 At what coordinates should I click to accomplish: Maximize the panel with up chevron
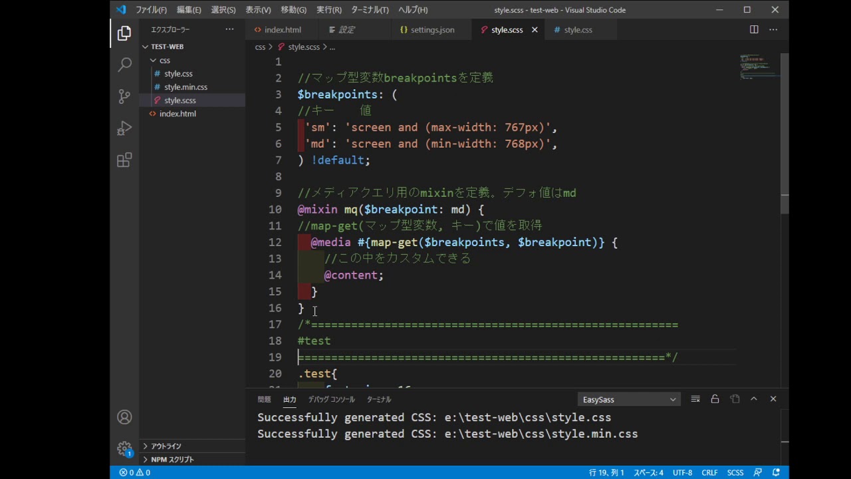coord(754,399)
